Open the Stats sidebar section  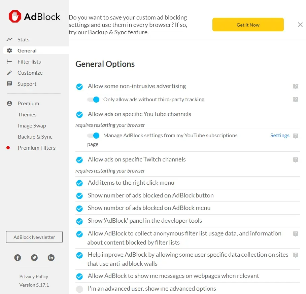(23, 39)
